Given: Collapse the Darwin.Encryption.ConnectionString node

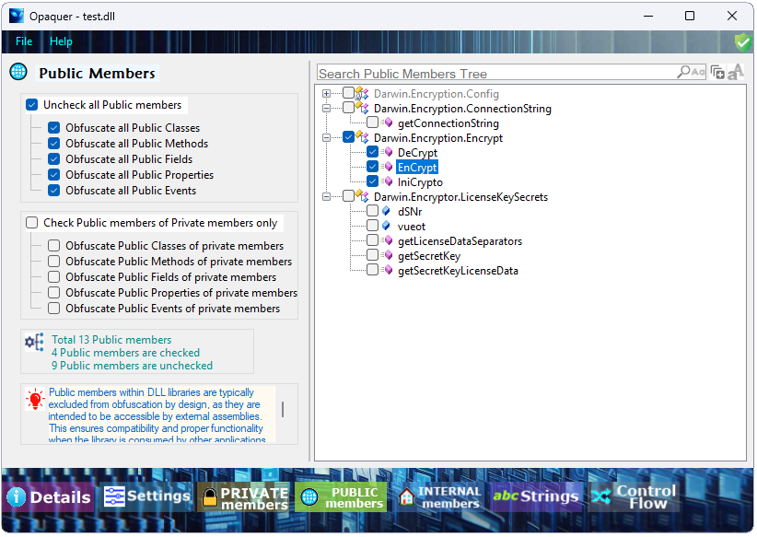Looking at the screenshot, I should click(x=326, y=108).
